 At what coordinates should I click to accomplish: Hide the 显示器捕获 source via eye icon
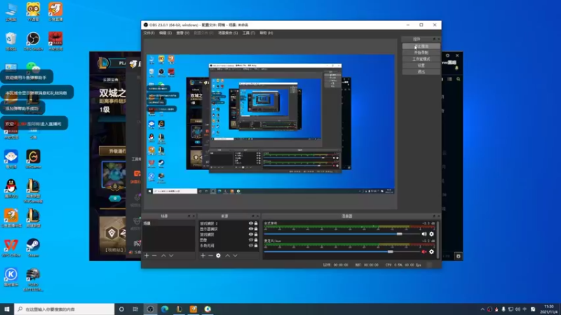(251, 229)
